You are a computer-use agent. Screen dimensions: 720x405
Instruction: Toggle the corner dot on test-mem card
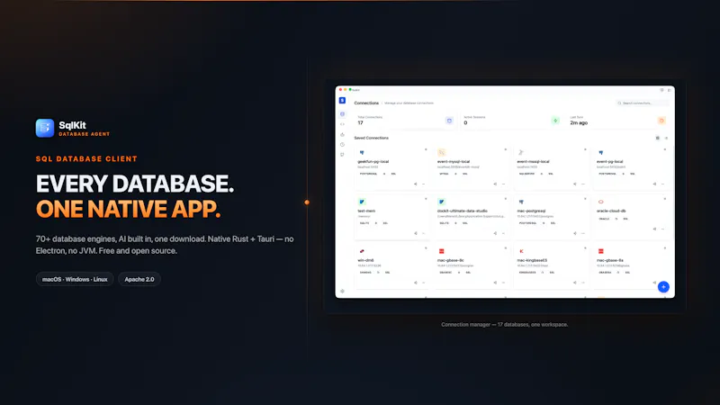click(x=426, y=199)
